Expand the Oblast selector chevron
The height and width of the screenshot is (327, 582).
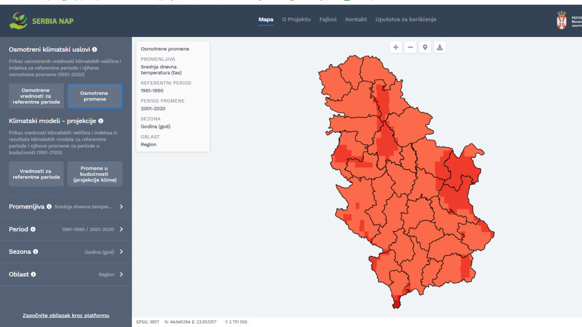pyautogui.click(x=121, y=274)
